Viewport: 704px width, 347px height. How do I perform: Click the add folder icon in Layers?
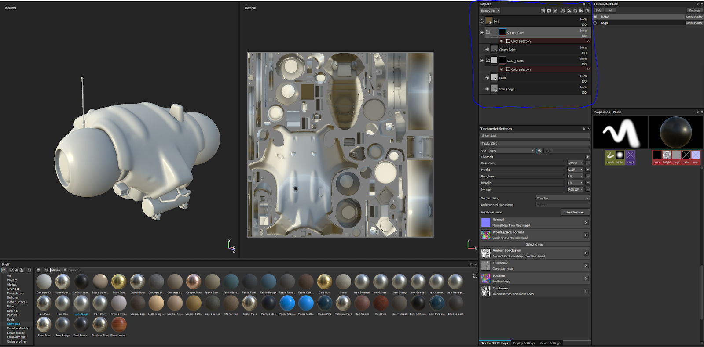click(581, 11)
